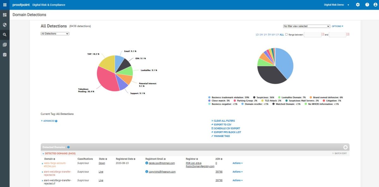This screenshot has width=379, height=187.
Task: Open the All Detections dropdown
Action: (55, 33)
